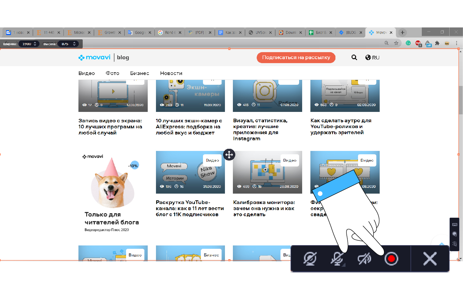The image size is (463, 286).
Task: Click Только для читателей блога promo text
Action: (112, 218)
